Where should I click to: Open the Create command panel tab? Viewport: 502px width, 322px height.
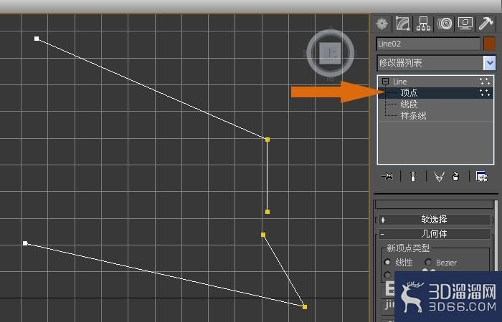click(x=382, y=24)
